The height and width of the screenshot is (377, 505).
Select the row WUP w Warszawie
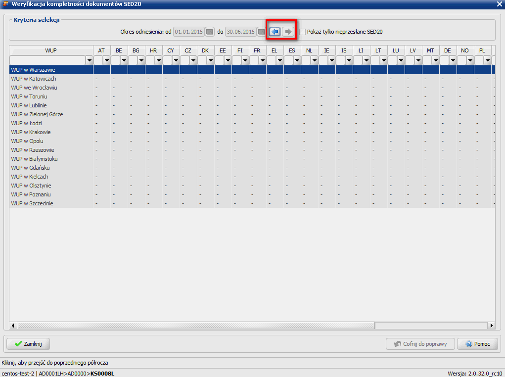click(x=252, y=70)
